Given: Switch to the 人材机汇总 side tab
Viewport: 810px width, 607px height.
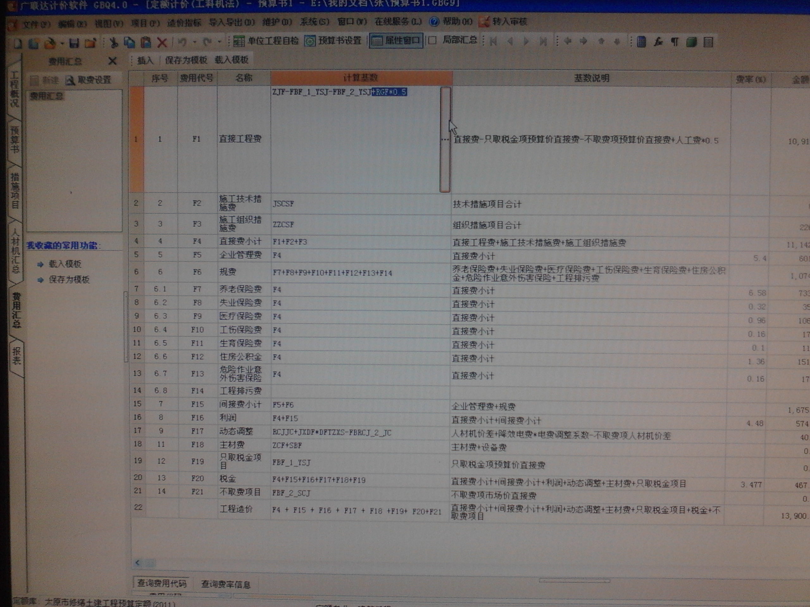Looking at the screenshot, I should (x=15, y=251).
